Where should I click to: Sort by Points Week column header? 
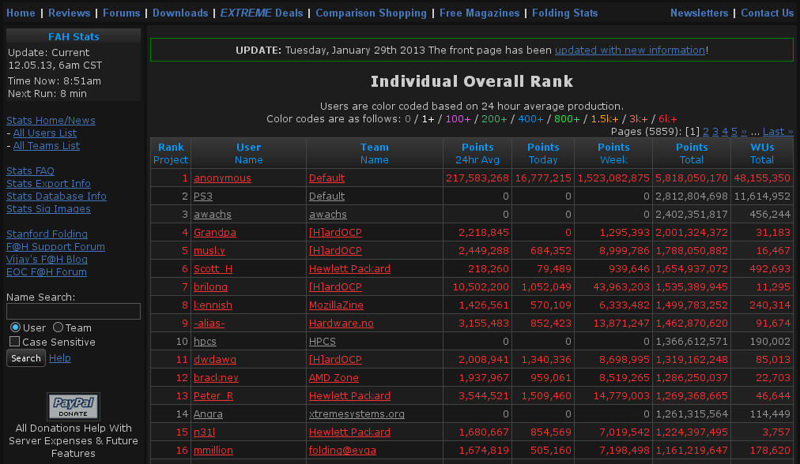coord(613,153)
